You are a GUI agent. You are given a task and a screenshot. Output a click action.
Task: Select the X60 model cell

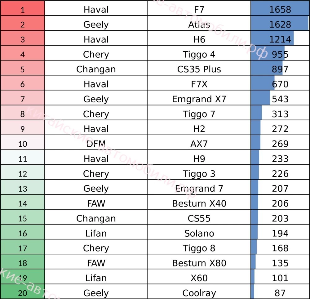tap(199, 278)
